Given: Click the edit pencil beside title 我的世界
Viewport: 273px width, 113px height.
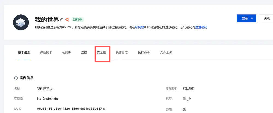Looking at the screenshot, I should click(61, 19).
